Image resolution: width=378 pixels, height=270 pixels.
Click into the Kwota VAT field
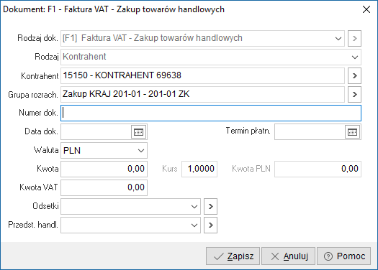click(x=104, y=187)
